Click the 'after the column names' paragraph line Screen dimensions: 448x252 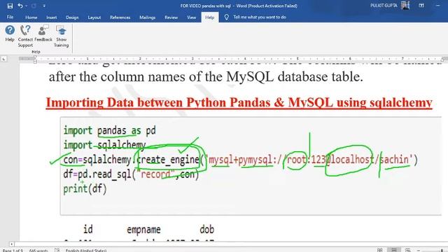point(206,76)
